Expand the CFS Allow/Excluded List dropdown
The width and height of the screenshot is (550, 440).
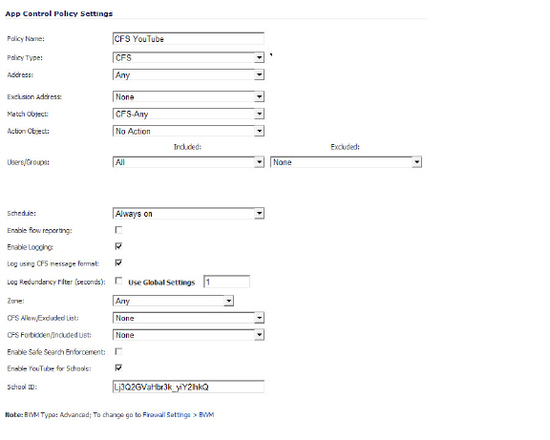coord(188,318)
